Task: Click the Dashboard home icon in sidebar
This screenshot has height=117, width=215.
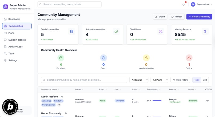Action: tap(5, 19)
